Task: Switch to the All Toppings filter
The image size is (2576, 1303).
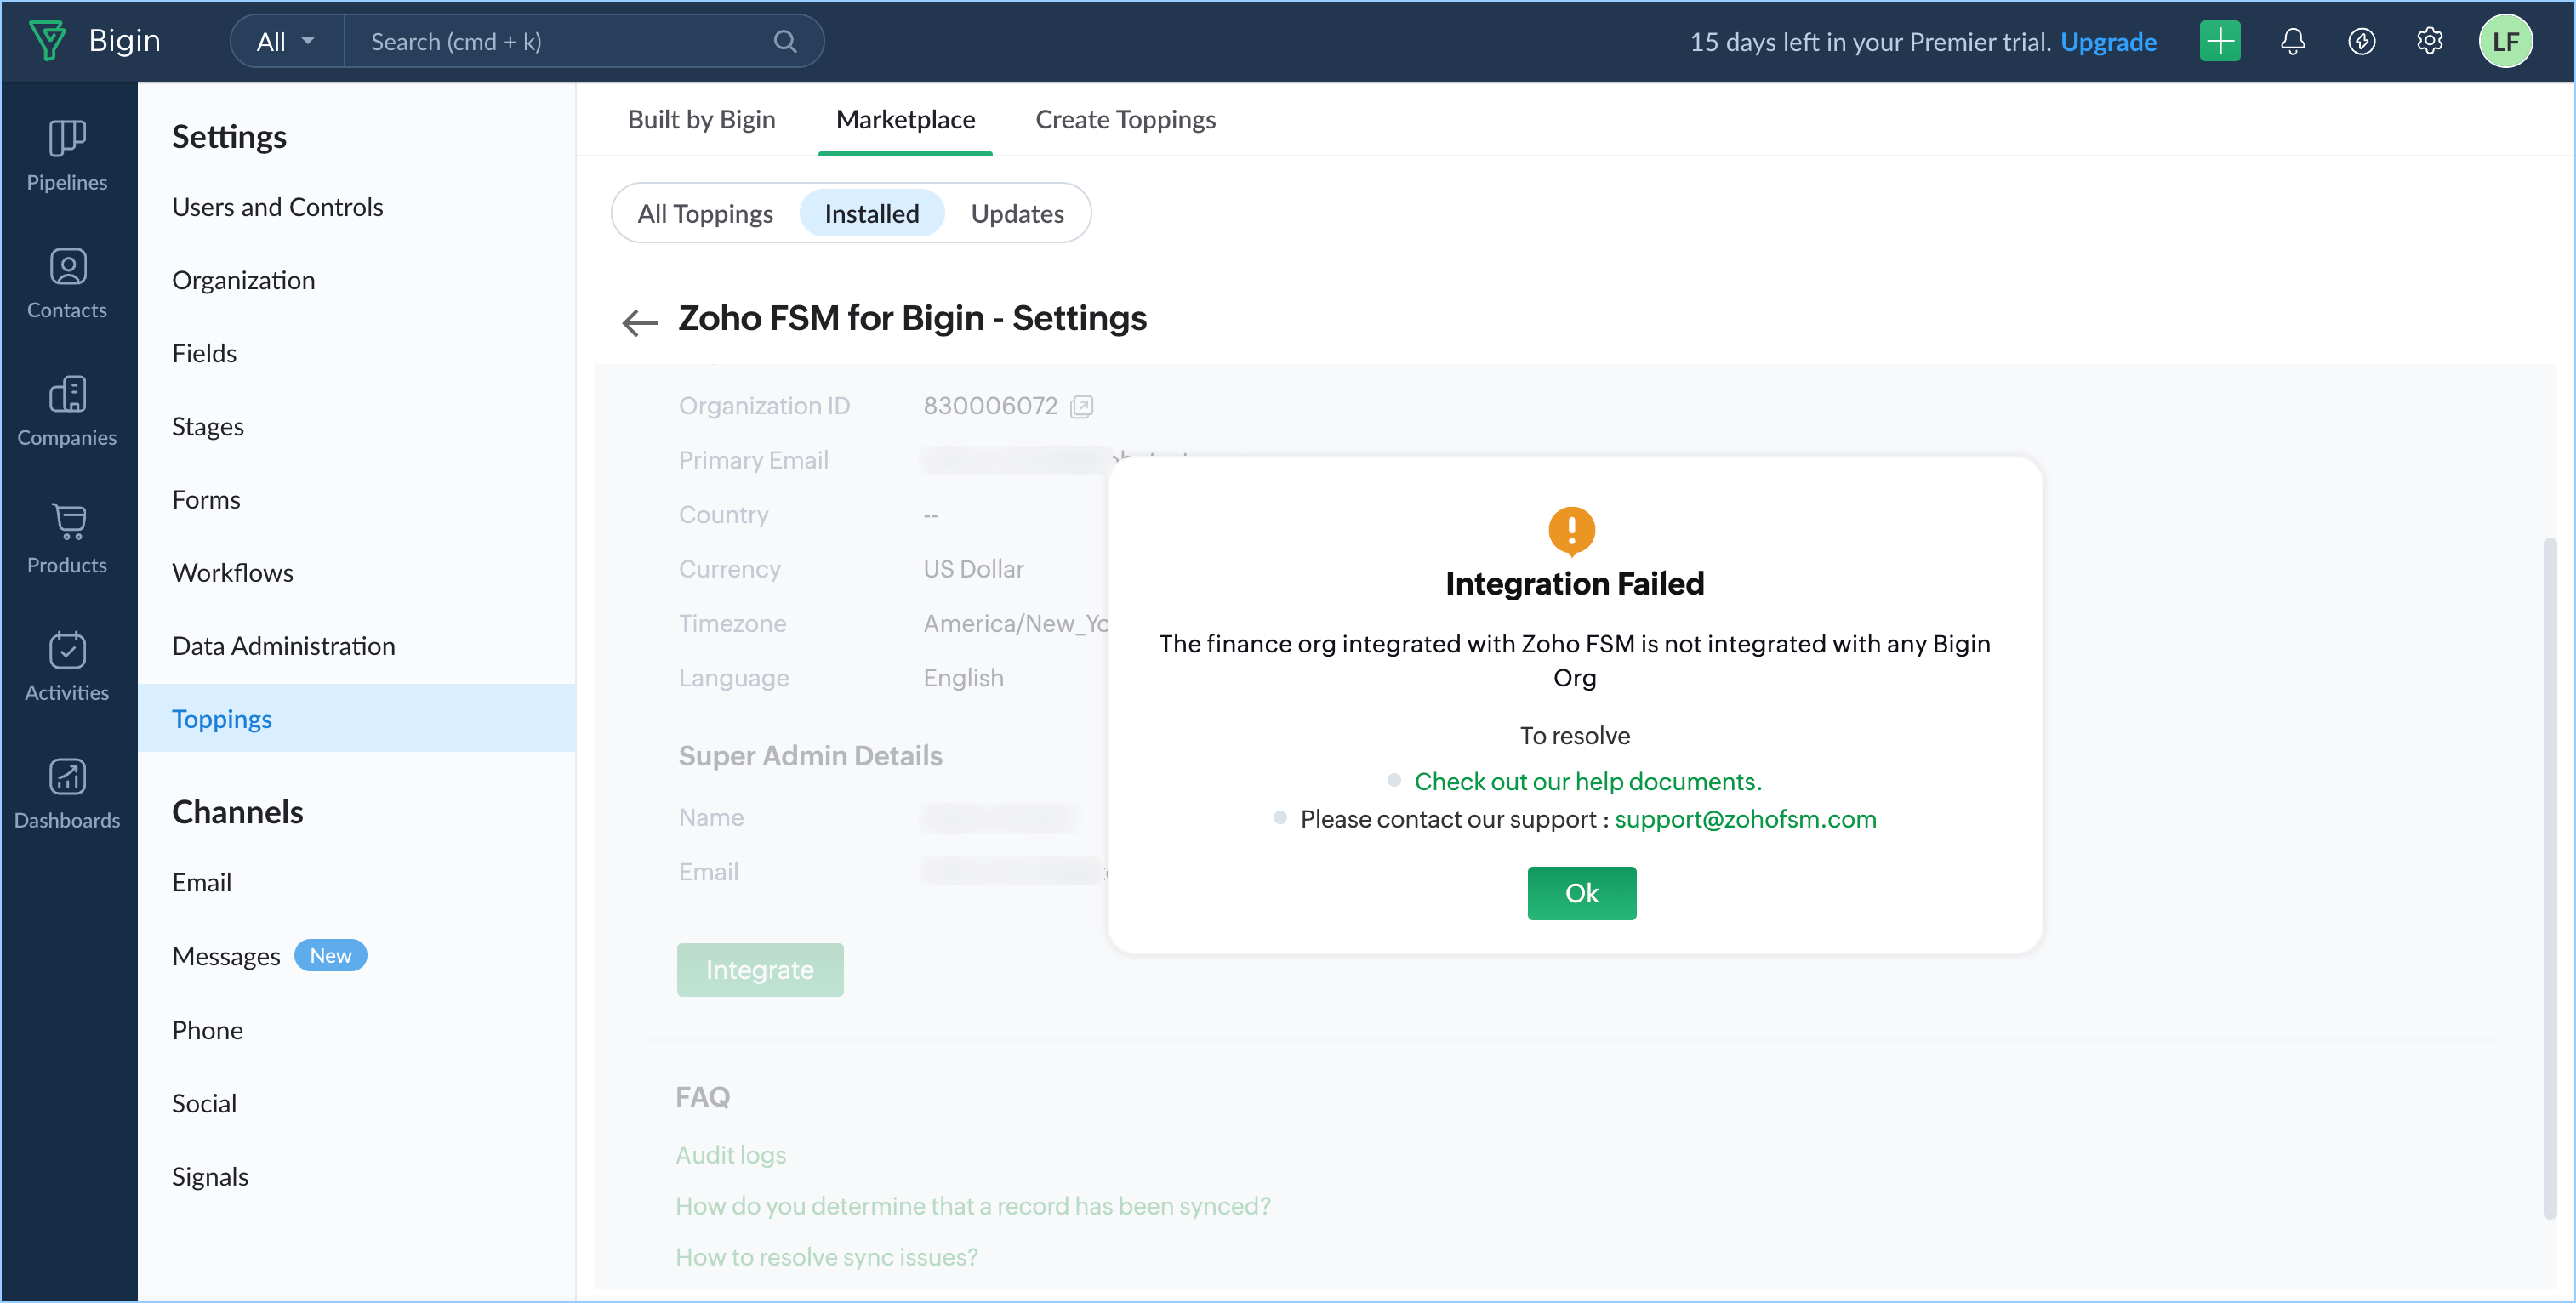Action: (705, 213)
